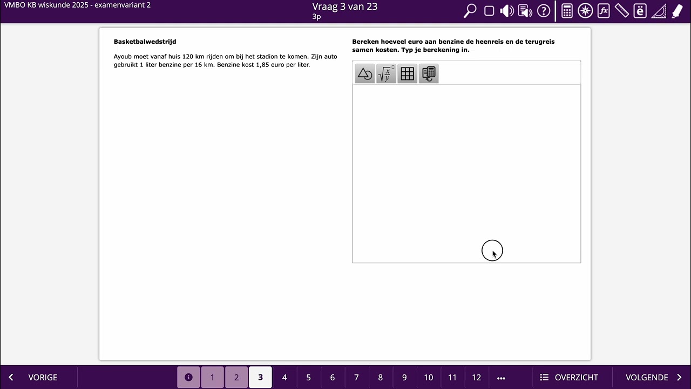Viewport: 691px width, 389px height.
Task: Jump to question 6
Action: pos(333,377)
